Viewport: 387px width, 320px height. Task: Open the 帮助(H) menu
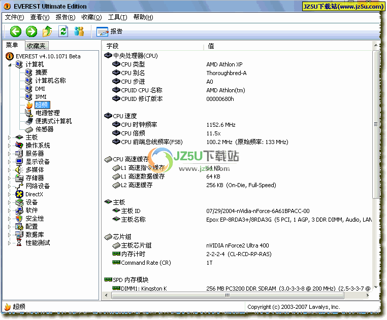(143, 17)
